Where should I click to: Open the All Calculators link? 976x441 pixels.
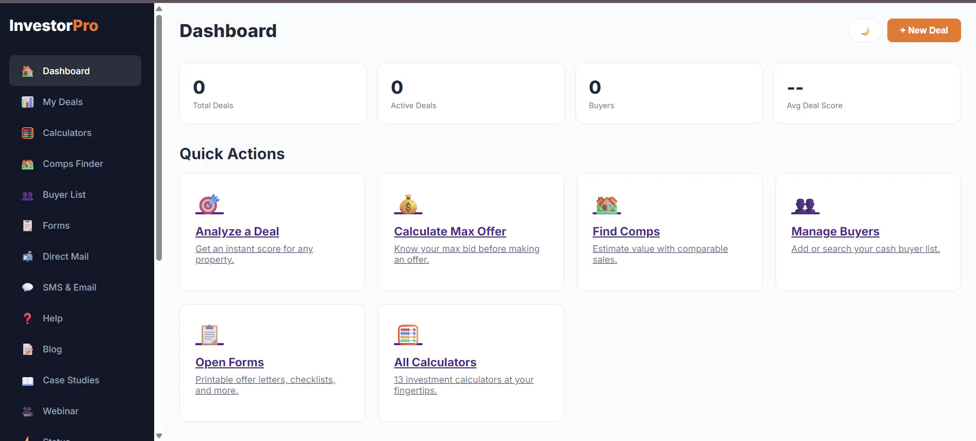point(435,363)
